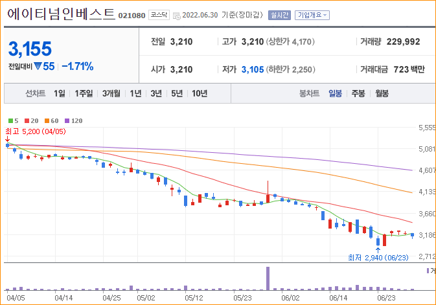Click the purple 120-day moving average legend swatch
436x305 pixels.
pos(67,120)
